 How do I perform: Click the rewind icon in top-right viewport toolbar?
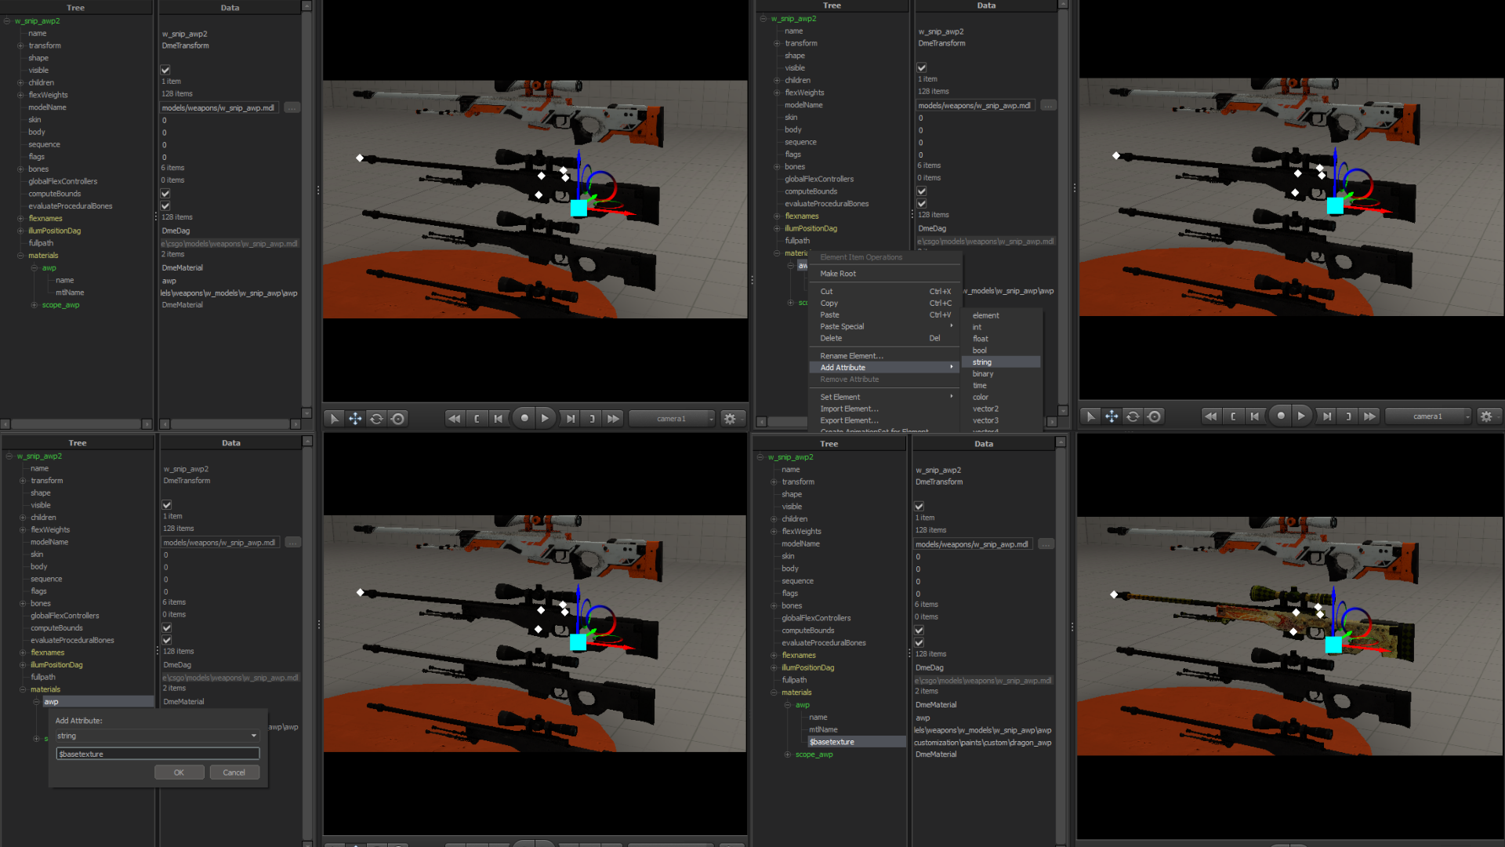click(x=1211, y=416)
